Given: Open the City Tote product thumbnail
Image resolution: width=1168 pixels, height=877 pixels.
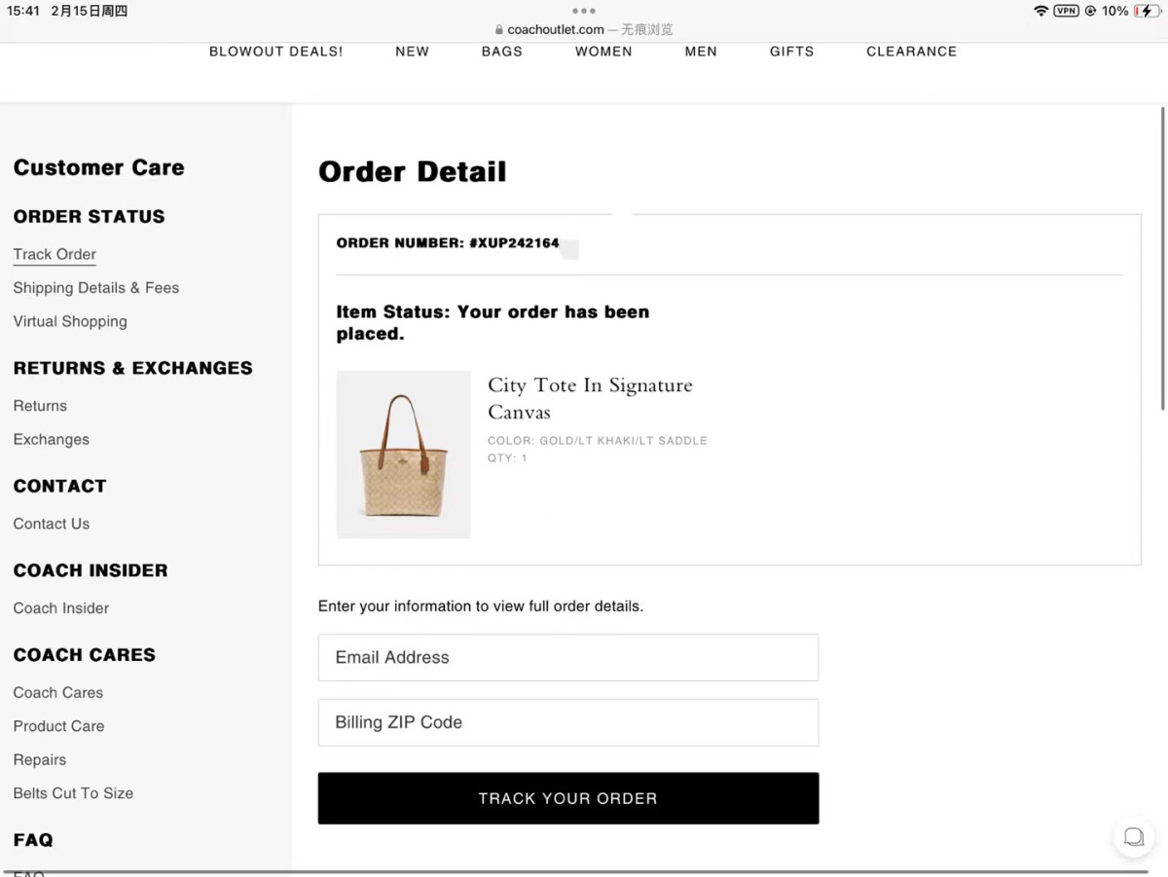Looking at the screenshot, I should pyautogui.click(x=403, y=455).
